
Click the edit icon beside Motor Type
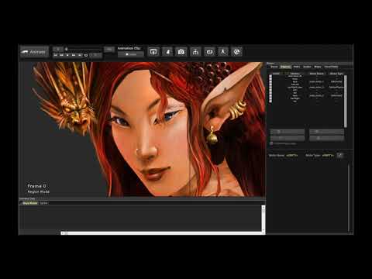340,155
